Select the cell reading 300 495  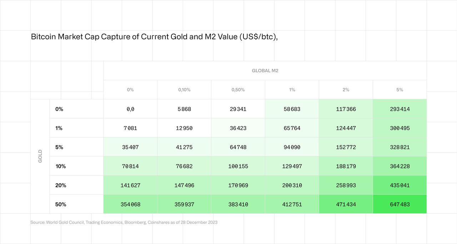[400, 128]
